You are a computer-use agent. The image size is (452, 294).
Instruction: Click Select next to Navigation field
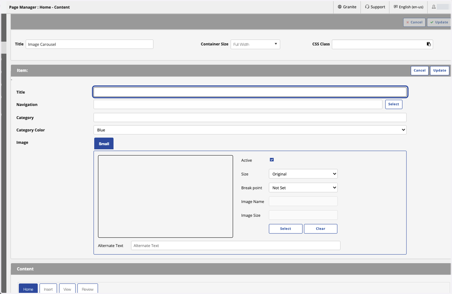click(394, 104)
